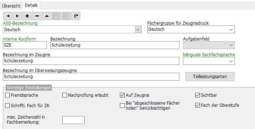Click the up triangle edit icon
Image resolution: width=255 pixels, height=129 pixels.
[x=47, y=16]
